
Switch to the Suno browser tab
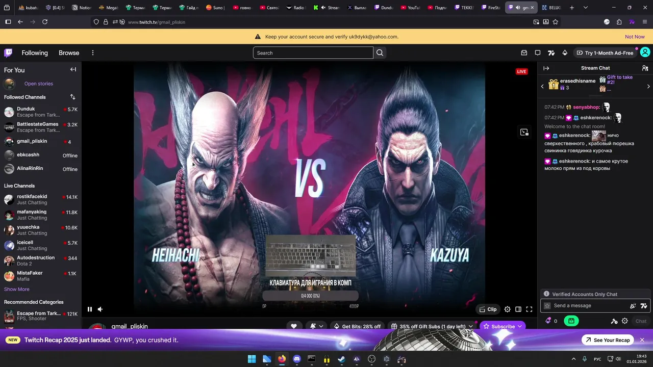pyautogui.click(x=215, y=8)
